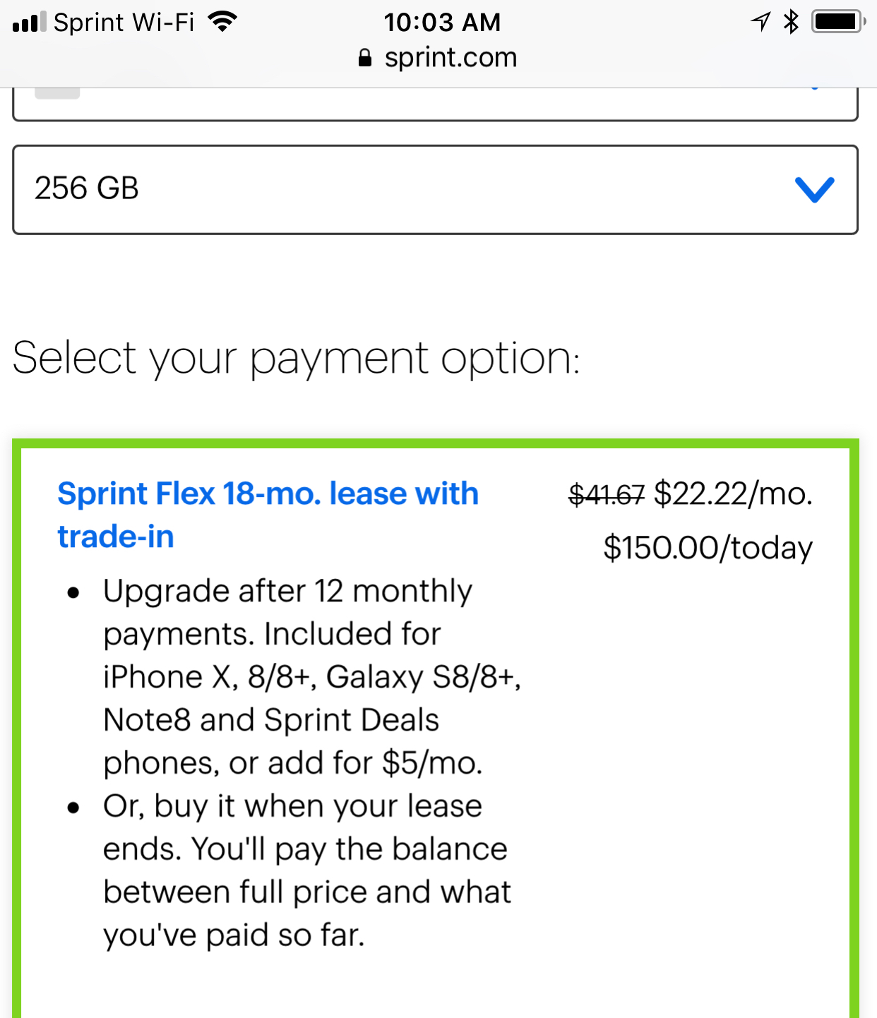
Task: Tap the location services arrow icon
Action: pos(760,22)
